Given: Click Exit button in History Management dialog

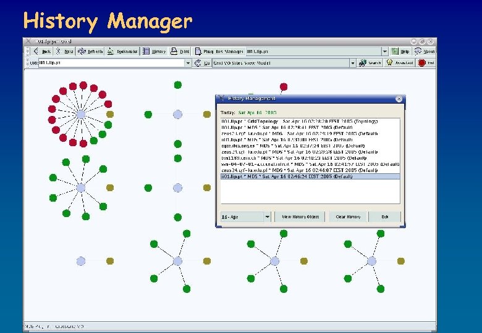Looking at the screenshot, I should [385, 217].
